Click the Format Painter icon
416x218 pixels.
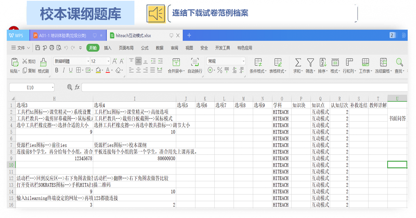[x=43, y=63]
